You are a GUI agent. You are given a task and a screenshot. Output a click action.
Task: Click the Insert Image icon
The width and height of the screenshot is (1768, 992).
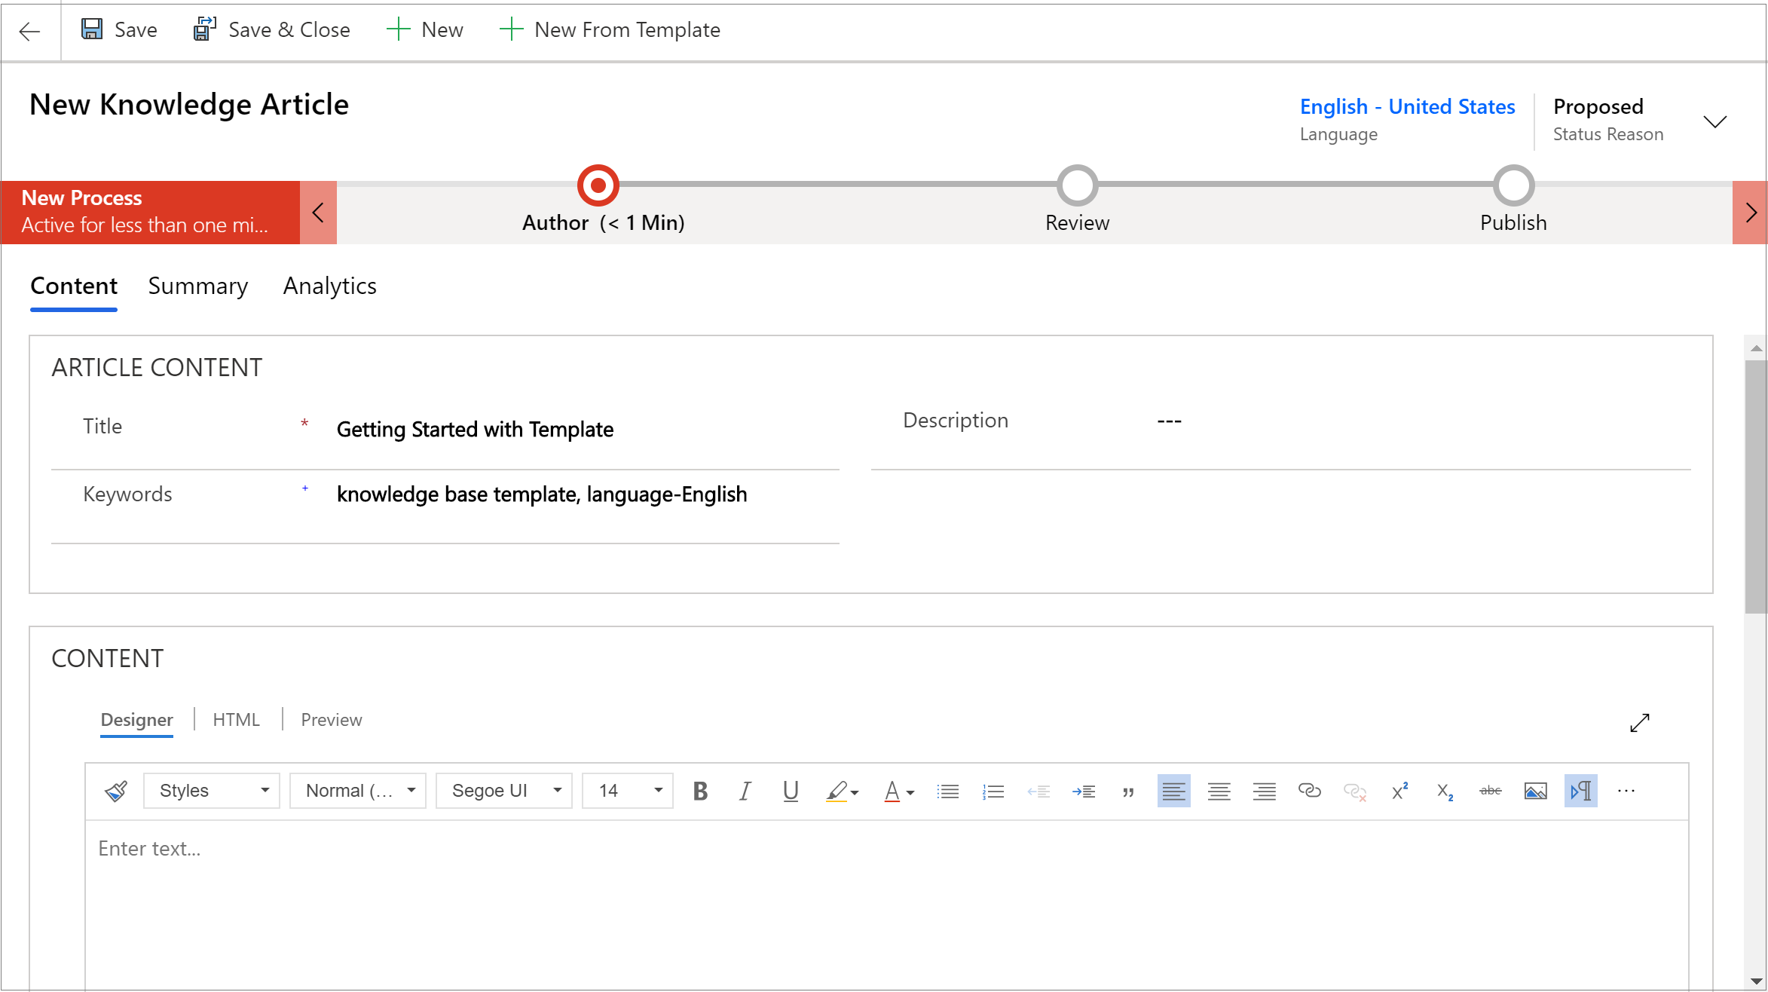(x=1534, y=791)
